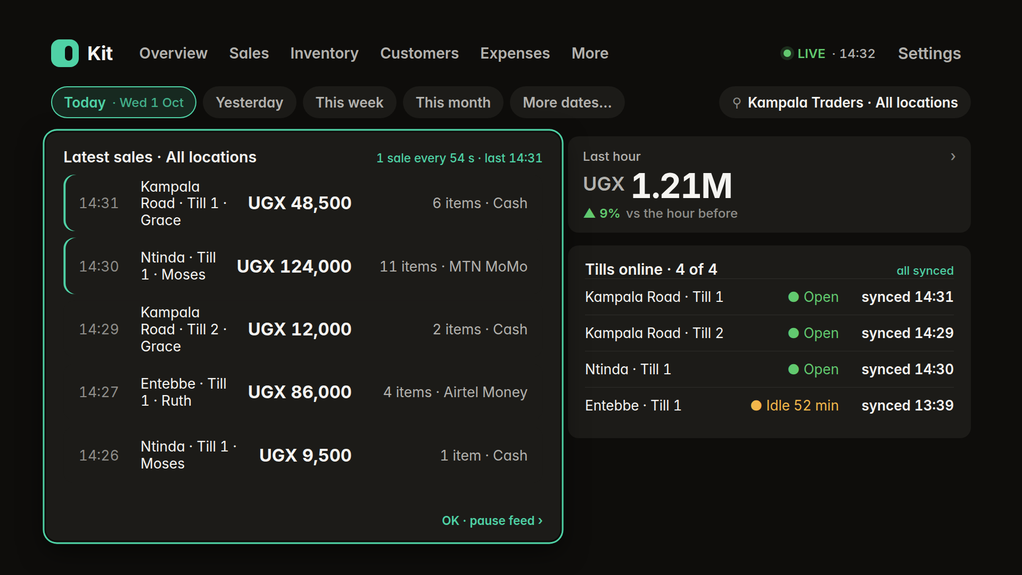The width and height of the screenshot is (1022, 575).
Task: Click the Kit logo icon
Action: 65,53
